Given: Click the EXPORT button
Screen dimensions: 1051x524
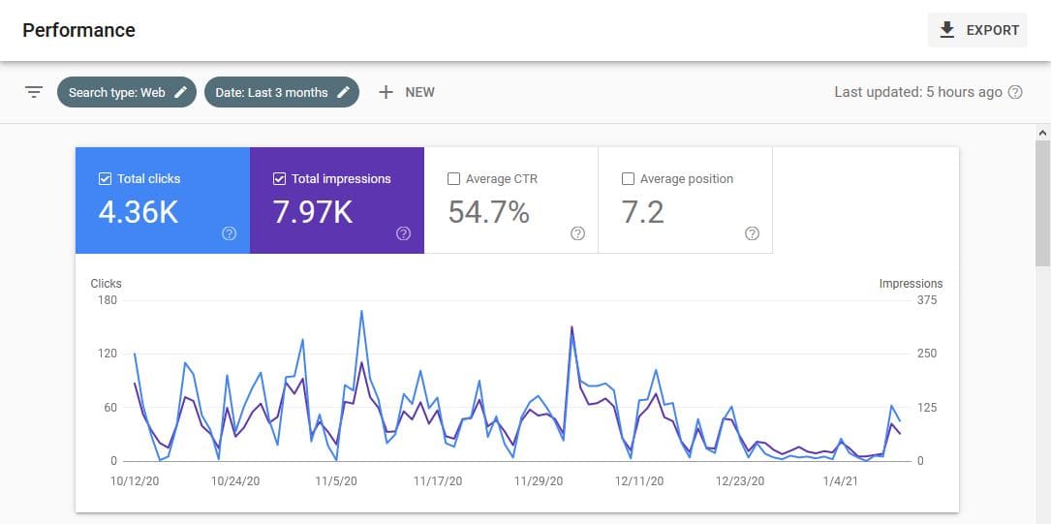Looking at the screenshot, I should [977, 30].
